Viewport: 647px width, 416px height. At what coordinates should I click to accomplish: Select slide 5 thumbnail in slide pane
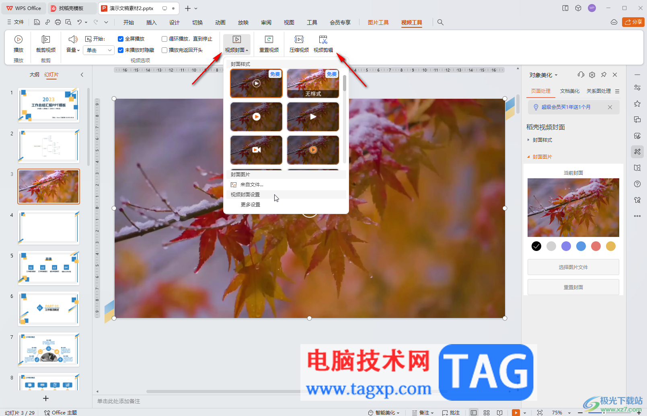pos(49,268)
